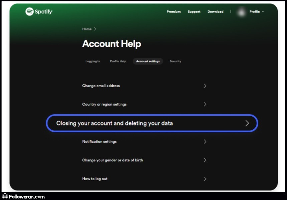Open the Premium page link
Screen dimensions: 287x200
click(173, 12)
